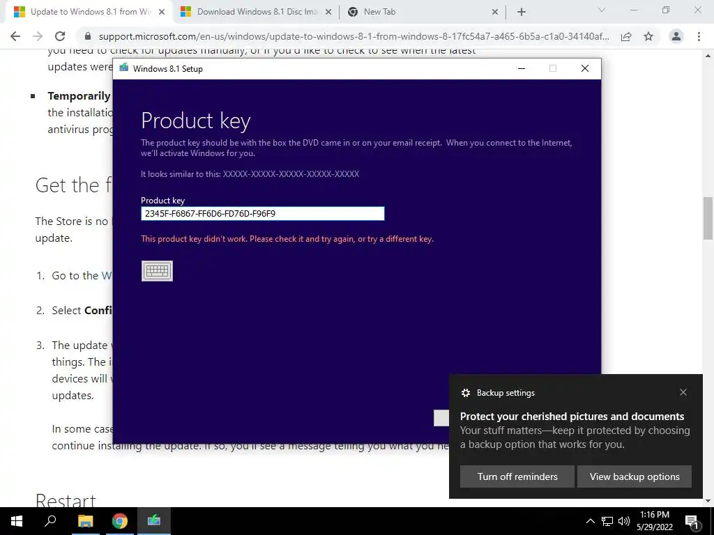Click View backup options button
The height and width of the screenshot is (535, 714).
[x=635, y=476]
